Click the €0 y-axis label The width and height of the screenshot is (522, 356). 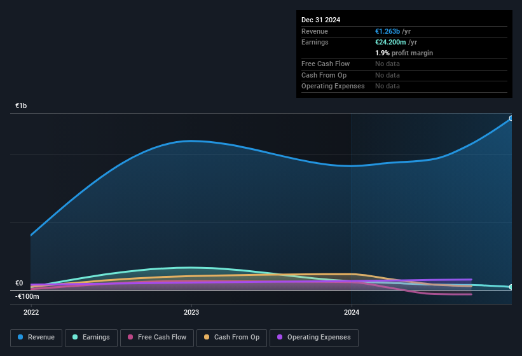[19, 283]
